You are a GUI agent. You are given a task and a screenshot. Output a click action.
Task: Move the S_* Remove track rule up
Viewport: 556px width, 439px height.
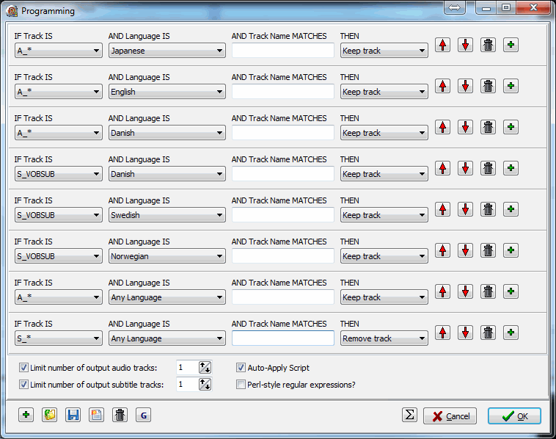click(442, 333)
